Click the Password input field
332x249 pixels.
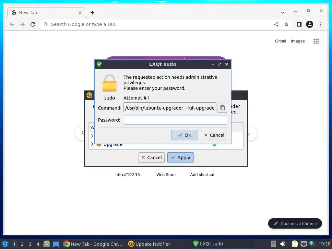coord(175,120)
